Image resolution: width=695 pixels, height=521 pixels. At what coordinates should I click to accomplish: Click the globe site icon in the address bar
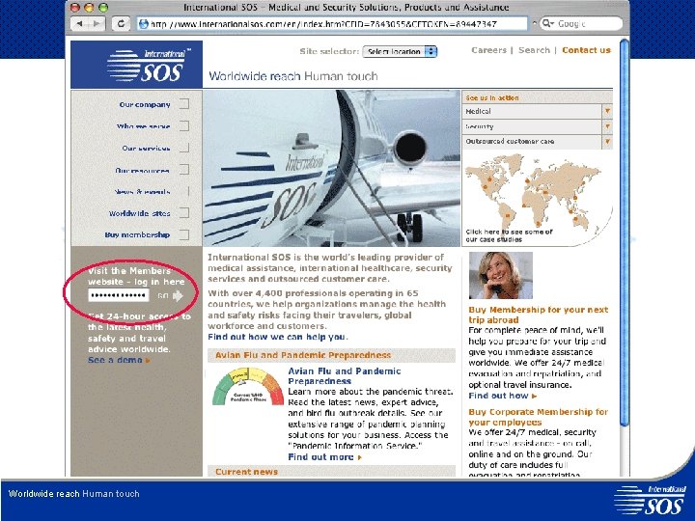click(x=144, y=24)
